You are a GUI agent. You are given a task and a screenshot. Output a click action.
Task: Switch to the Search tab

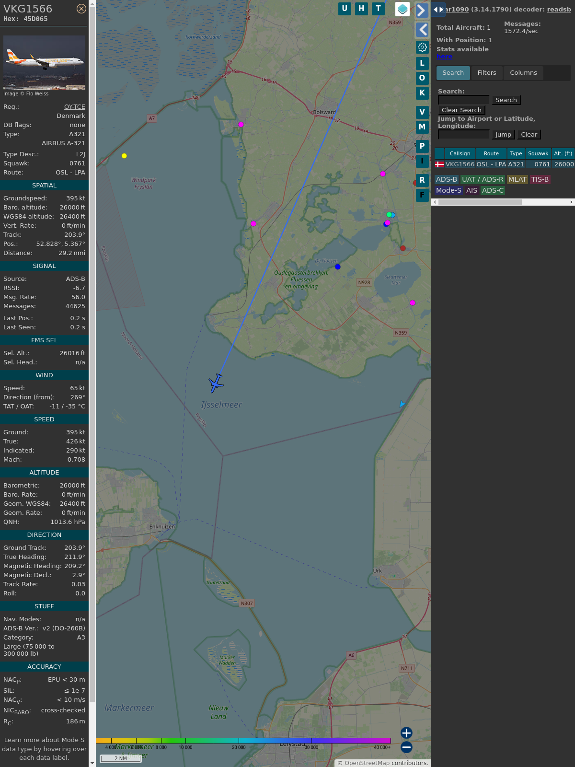[x=453, y=73]
